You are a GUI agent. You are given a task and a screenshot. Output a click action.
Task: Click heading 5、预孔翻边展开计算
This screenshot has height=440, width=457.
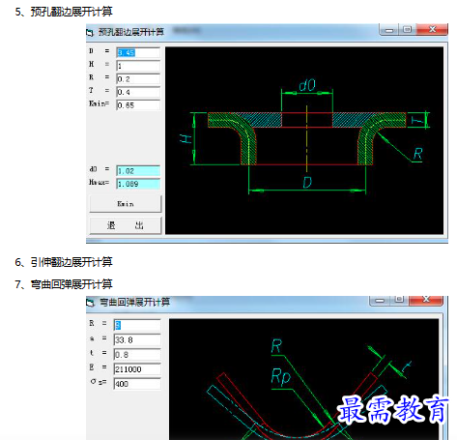[x=64, y=12]
